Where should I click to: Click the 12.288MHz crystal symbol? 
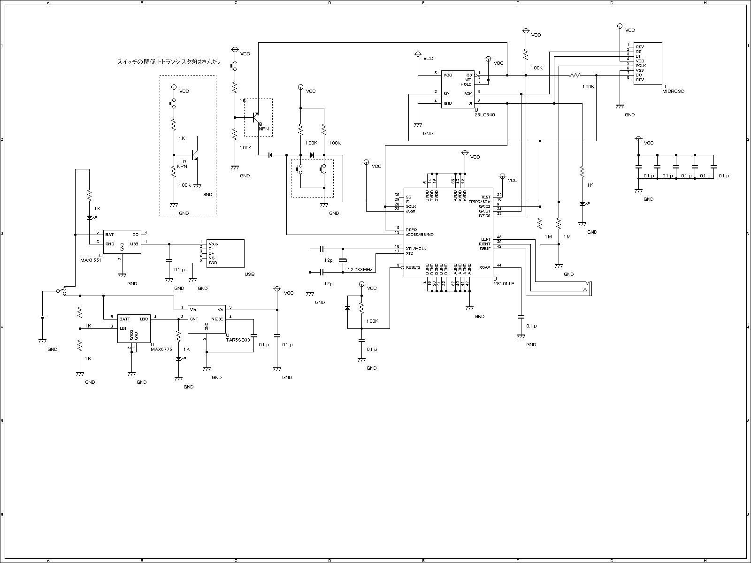click(x=343, y=260)
